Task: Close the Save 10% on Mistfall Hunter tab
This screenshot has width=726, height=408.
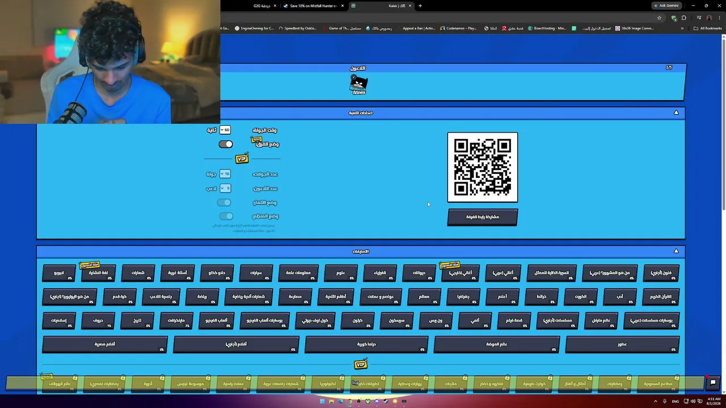Action: point(343,6)
